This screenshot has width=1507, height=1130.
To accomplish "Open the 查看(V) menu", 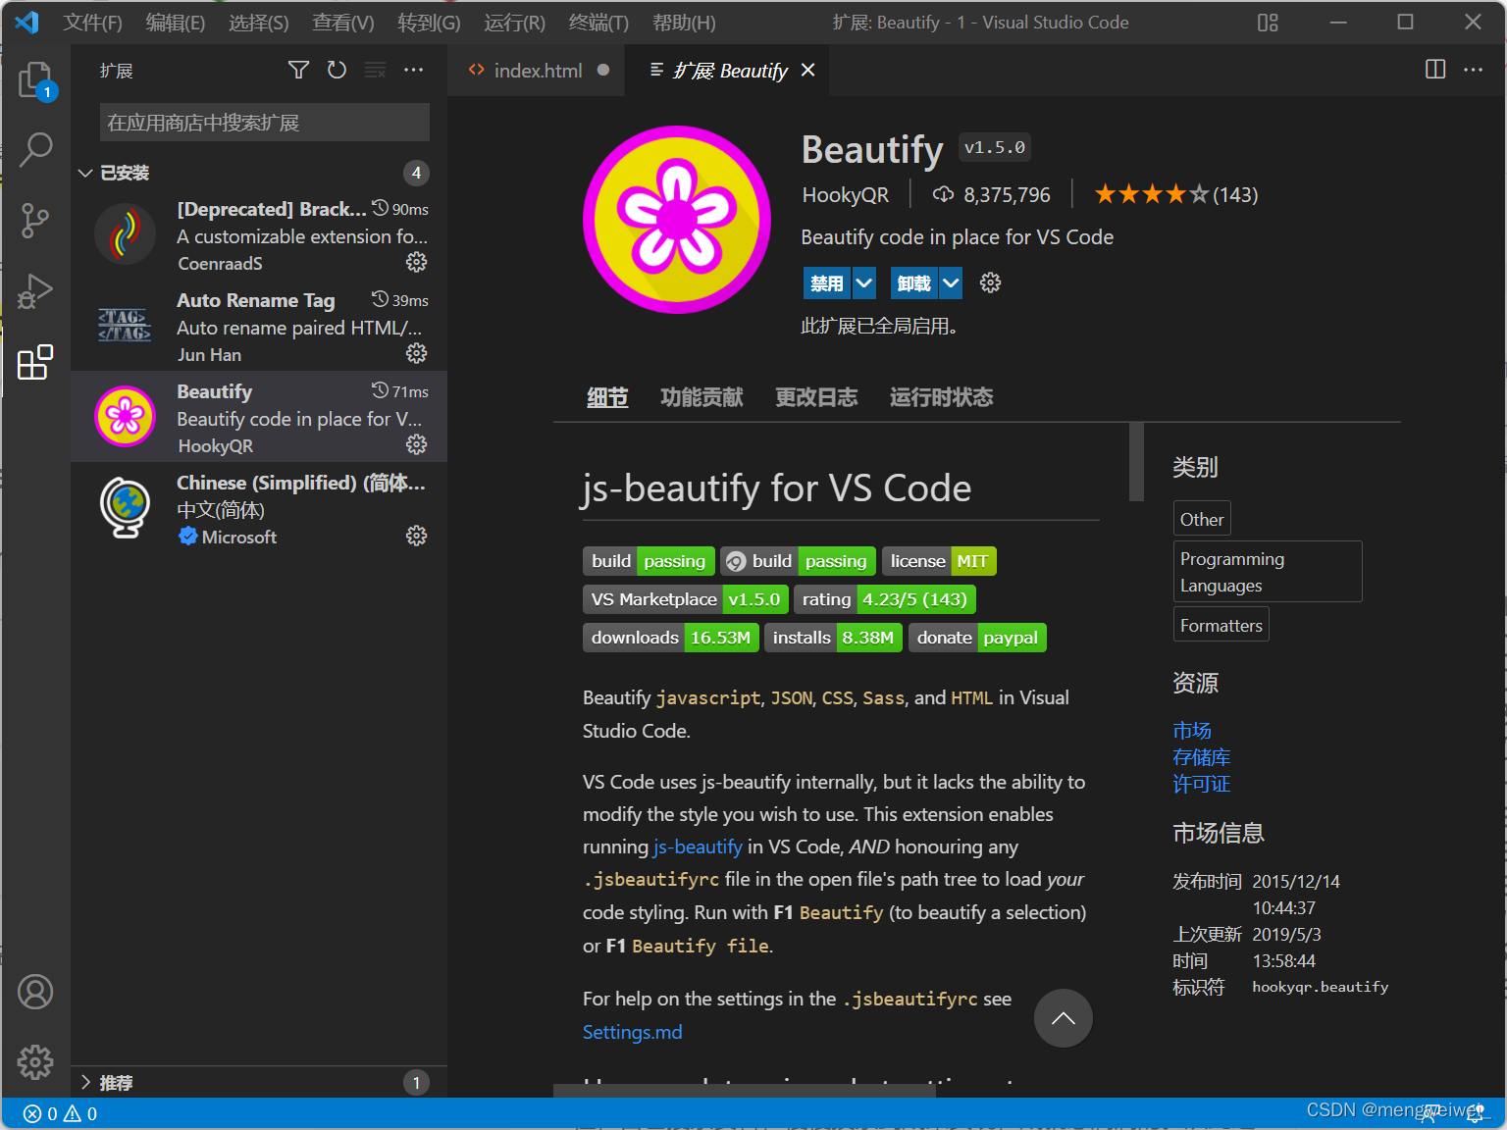I will [343, 22].
